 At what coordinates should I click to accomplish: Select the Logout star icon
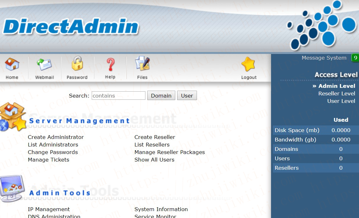pyautogui.click(x=248, y=64)
